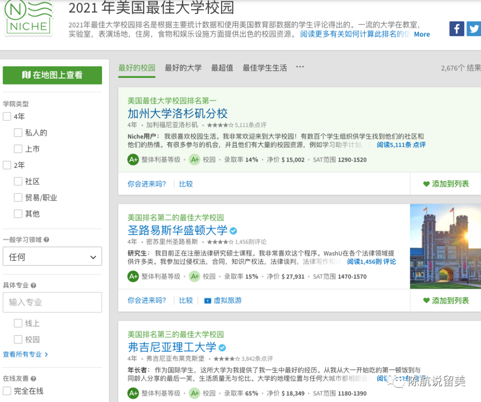The image size is (481, 402).
Task: Check the 完全在线 checkbox
Action: (7, 391)
